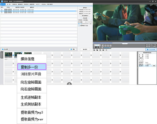157x124 pixels.
Task: Click the stop button in playback controls
Action: click(x=105, y=46)
